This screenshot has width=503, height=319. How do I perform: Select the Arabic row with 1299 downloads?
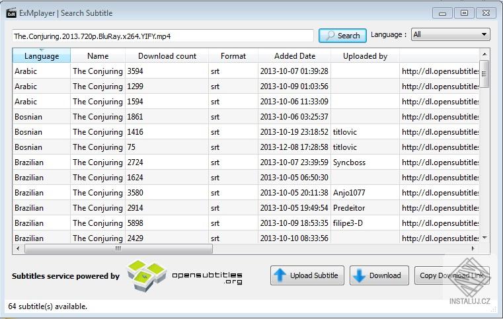246,87
